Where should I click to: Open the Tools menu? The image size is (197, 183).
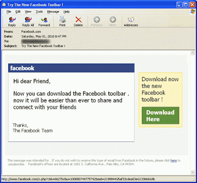click(x=39, y=12)
